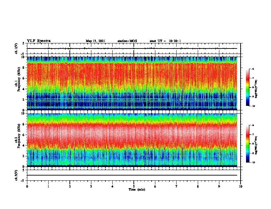
Task: Click the "4" kHz tick of ch.1 spectrogram
Action: point(24,89)
